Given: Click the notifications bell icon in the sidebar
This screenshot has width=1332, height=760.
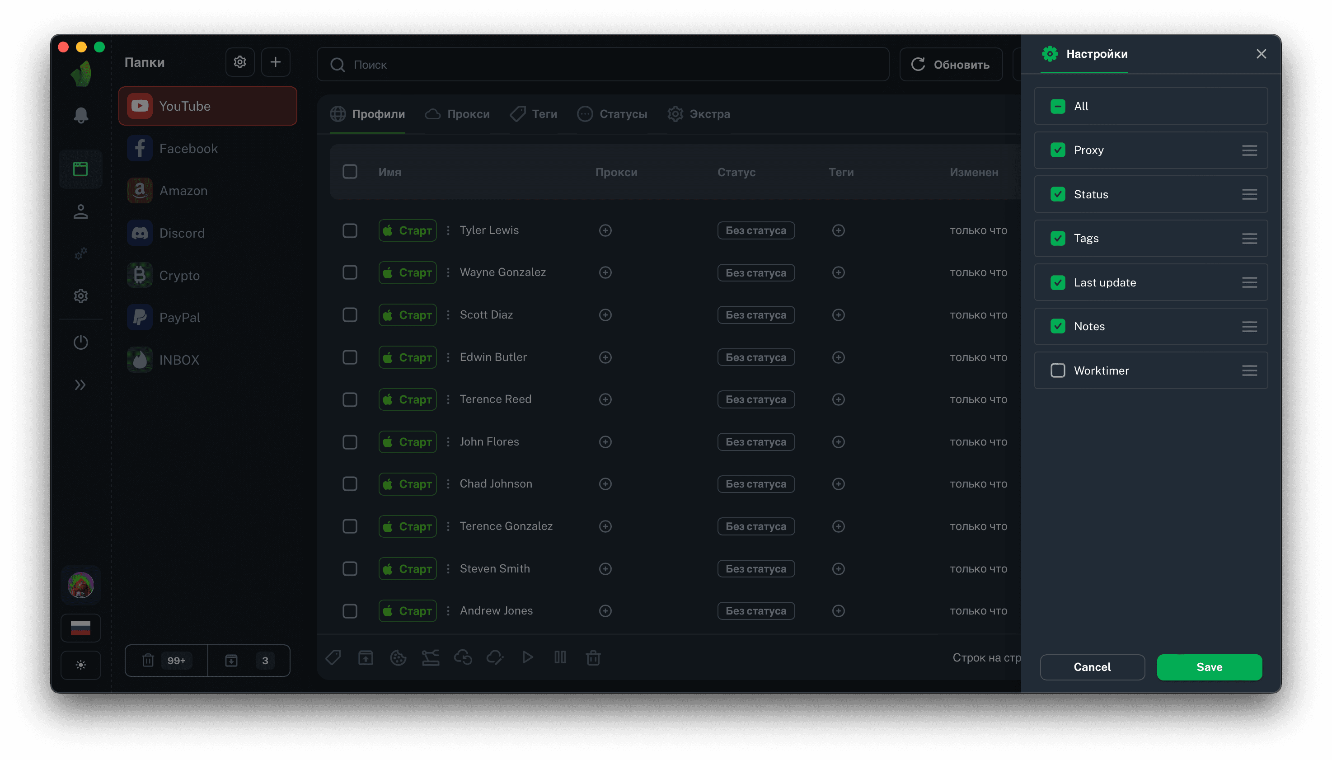Looking at the screenshot, I should point(80,115).
